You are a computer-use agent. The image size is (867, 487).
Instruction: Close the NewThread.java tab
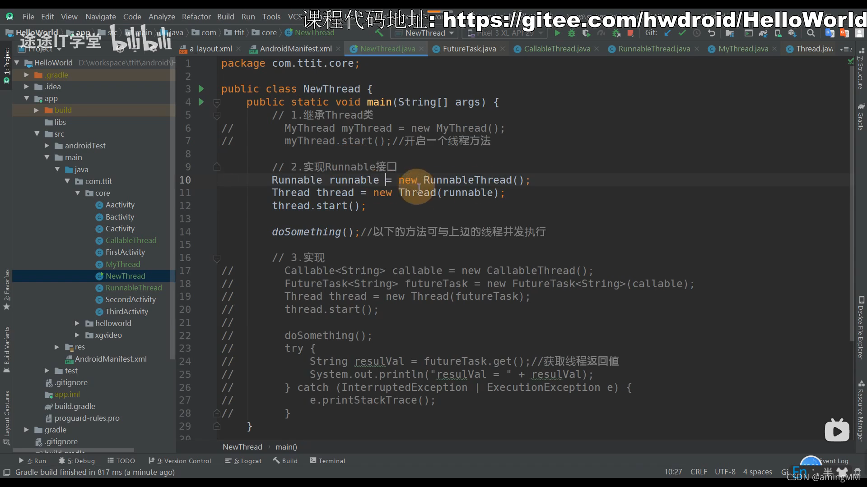click(421, 49)
